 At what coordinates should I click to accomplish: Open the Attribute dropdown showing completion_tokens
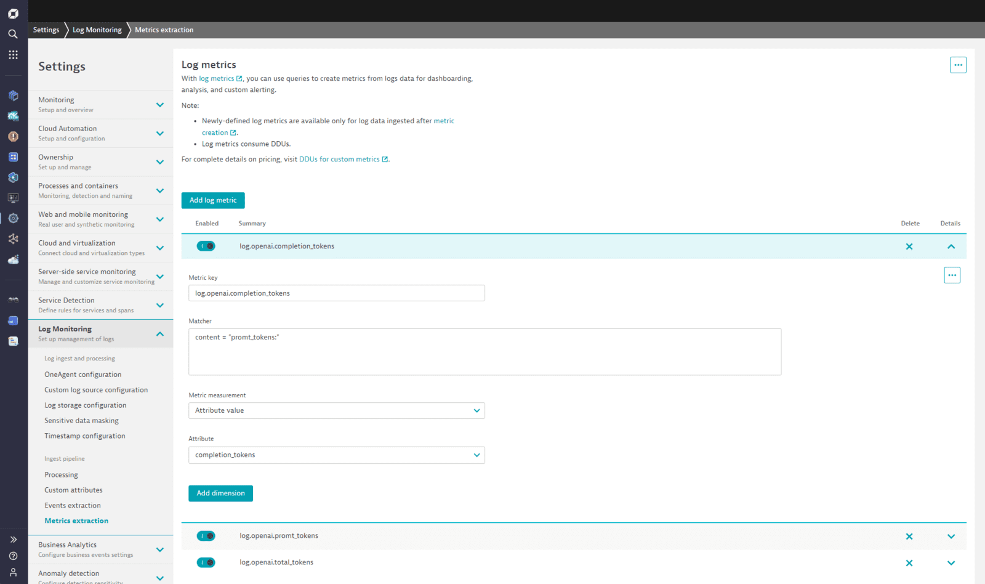336,455
